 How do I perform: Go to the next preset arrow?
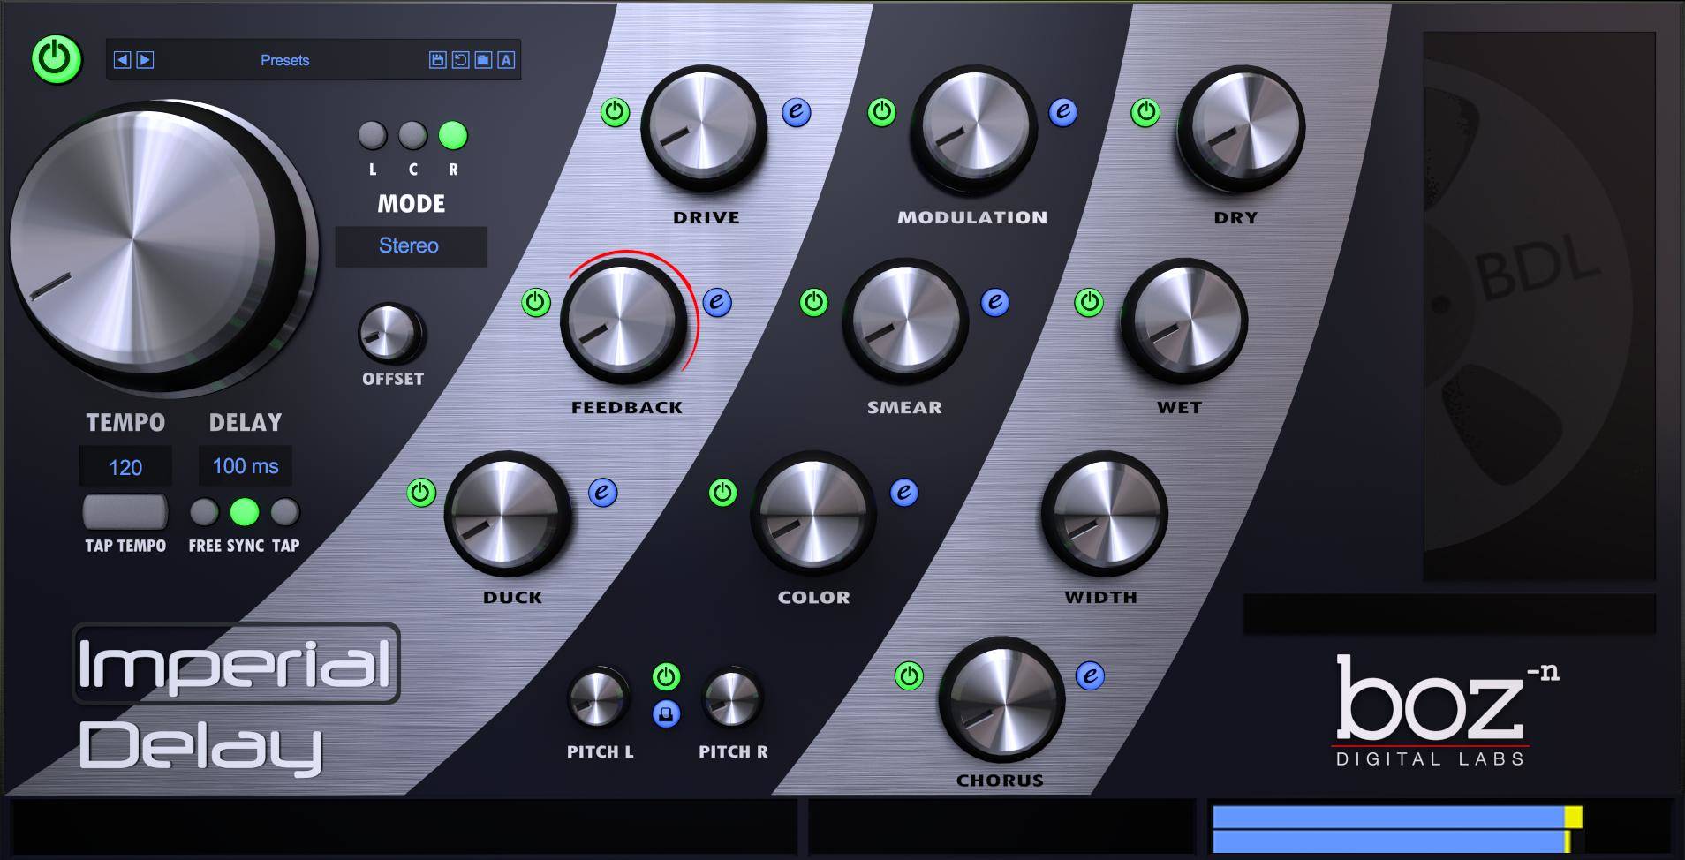coord(146,60)
